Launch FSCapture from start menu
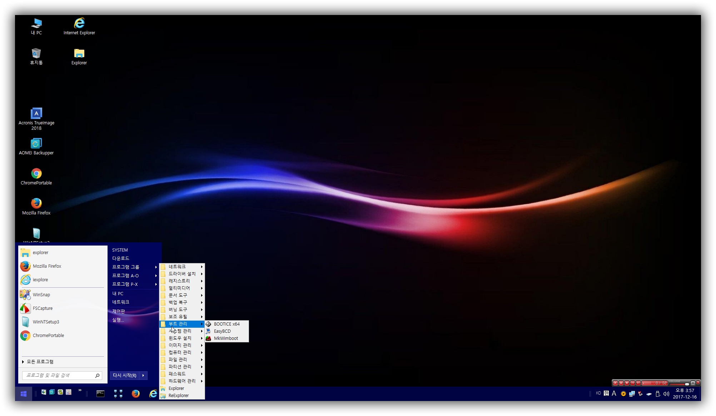Viewport: 716px width, 416px height. tap(62, 308)
